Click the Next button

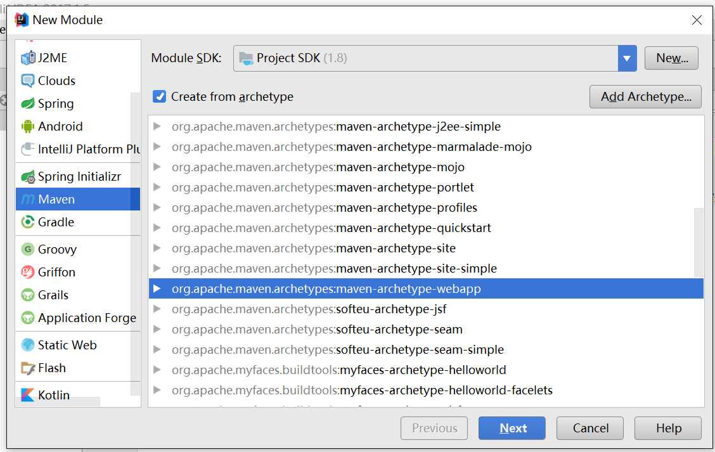(512, 428)
